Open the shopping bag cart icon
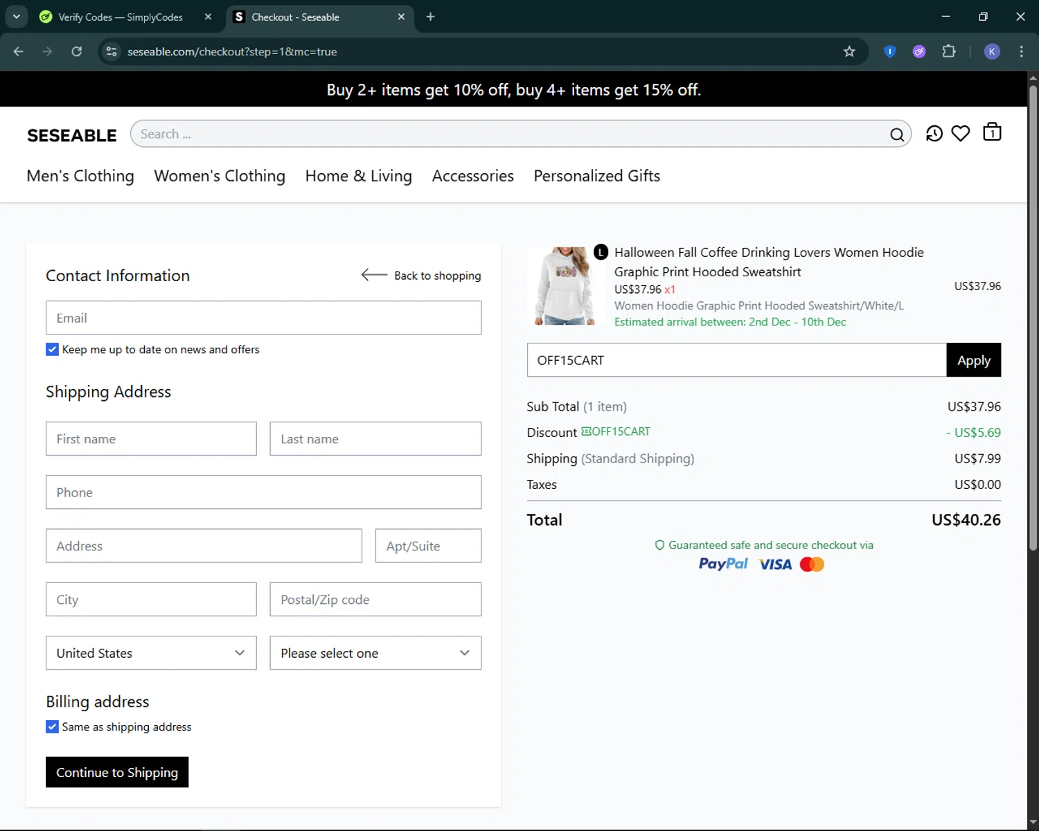The image size is (1039, 831). click(992, 132)
